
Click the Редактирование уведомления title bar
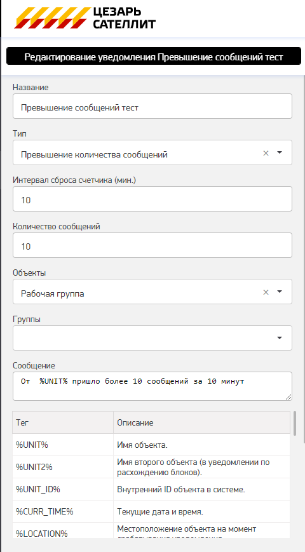coord(154,56)
